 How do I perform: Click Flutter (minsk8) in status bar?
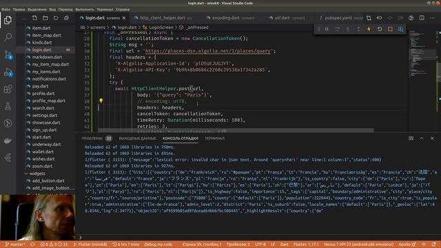tap(90, 245)
